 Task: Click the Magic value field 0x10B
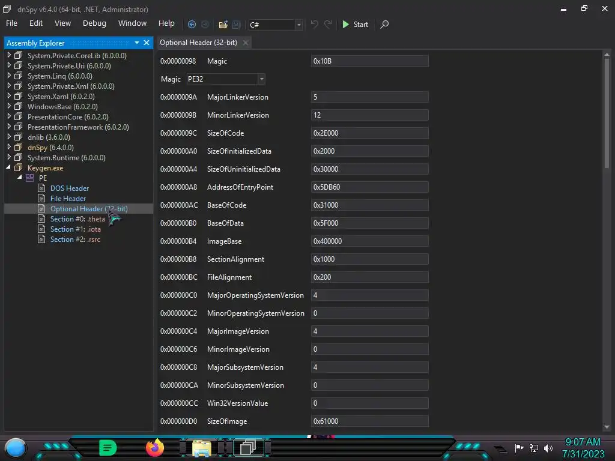369,61
